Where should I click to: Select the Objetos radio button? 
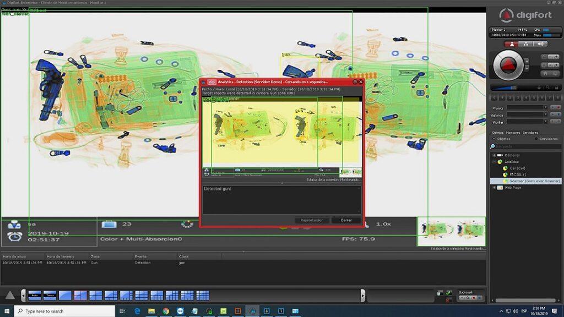coord(494,139)
